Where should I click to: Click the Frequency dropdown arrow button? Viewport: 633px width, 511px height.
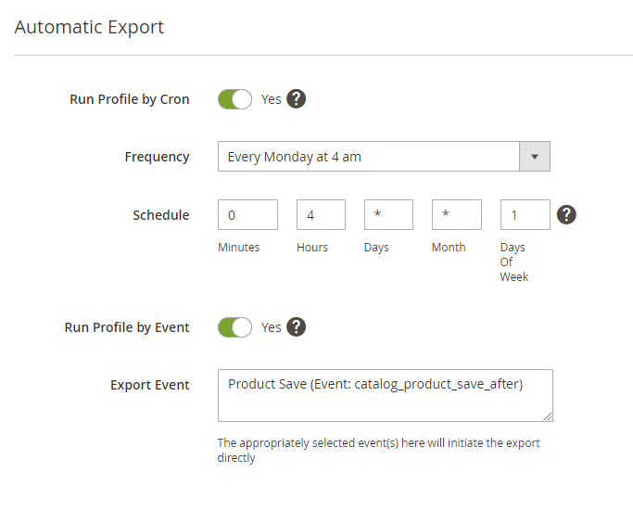[535, 157]
